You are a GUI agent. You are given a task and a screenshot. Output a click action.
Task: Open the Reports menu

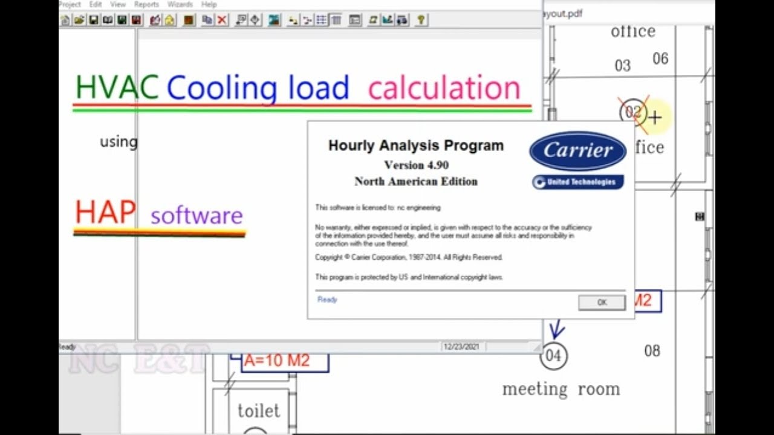(146, 4)
